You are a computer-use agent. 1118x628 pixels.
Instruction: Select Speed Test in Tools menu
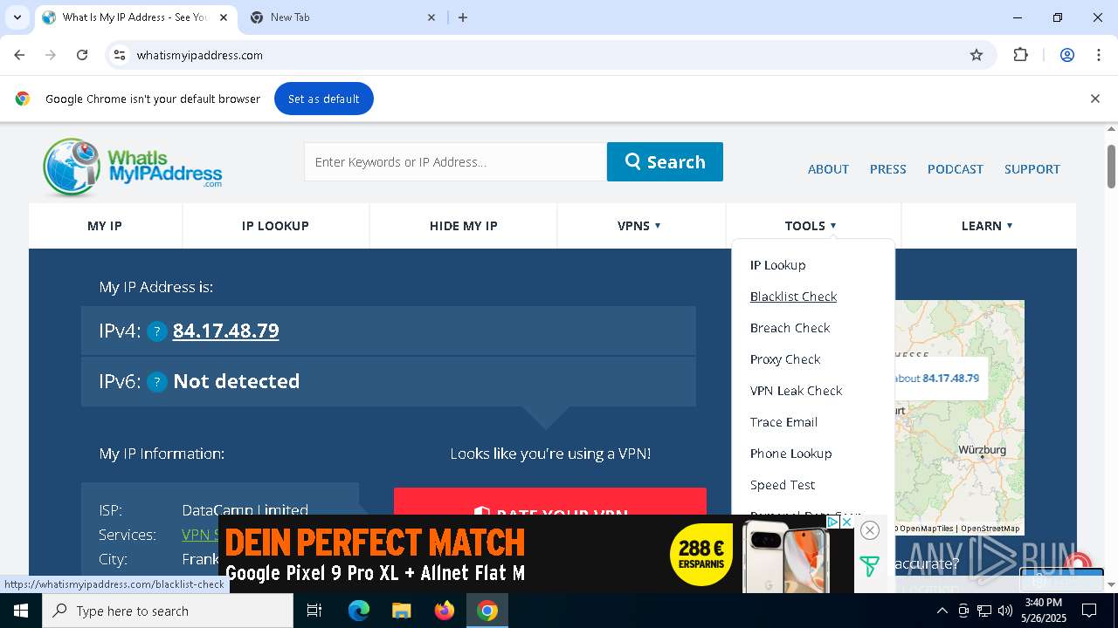pyautogui.click(x=783, y=485)
